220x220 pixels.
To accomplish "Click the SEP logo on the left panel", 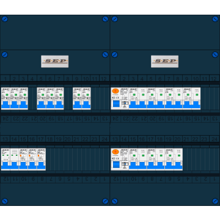I will [x=55, y=61].
